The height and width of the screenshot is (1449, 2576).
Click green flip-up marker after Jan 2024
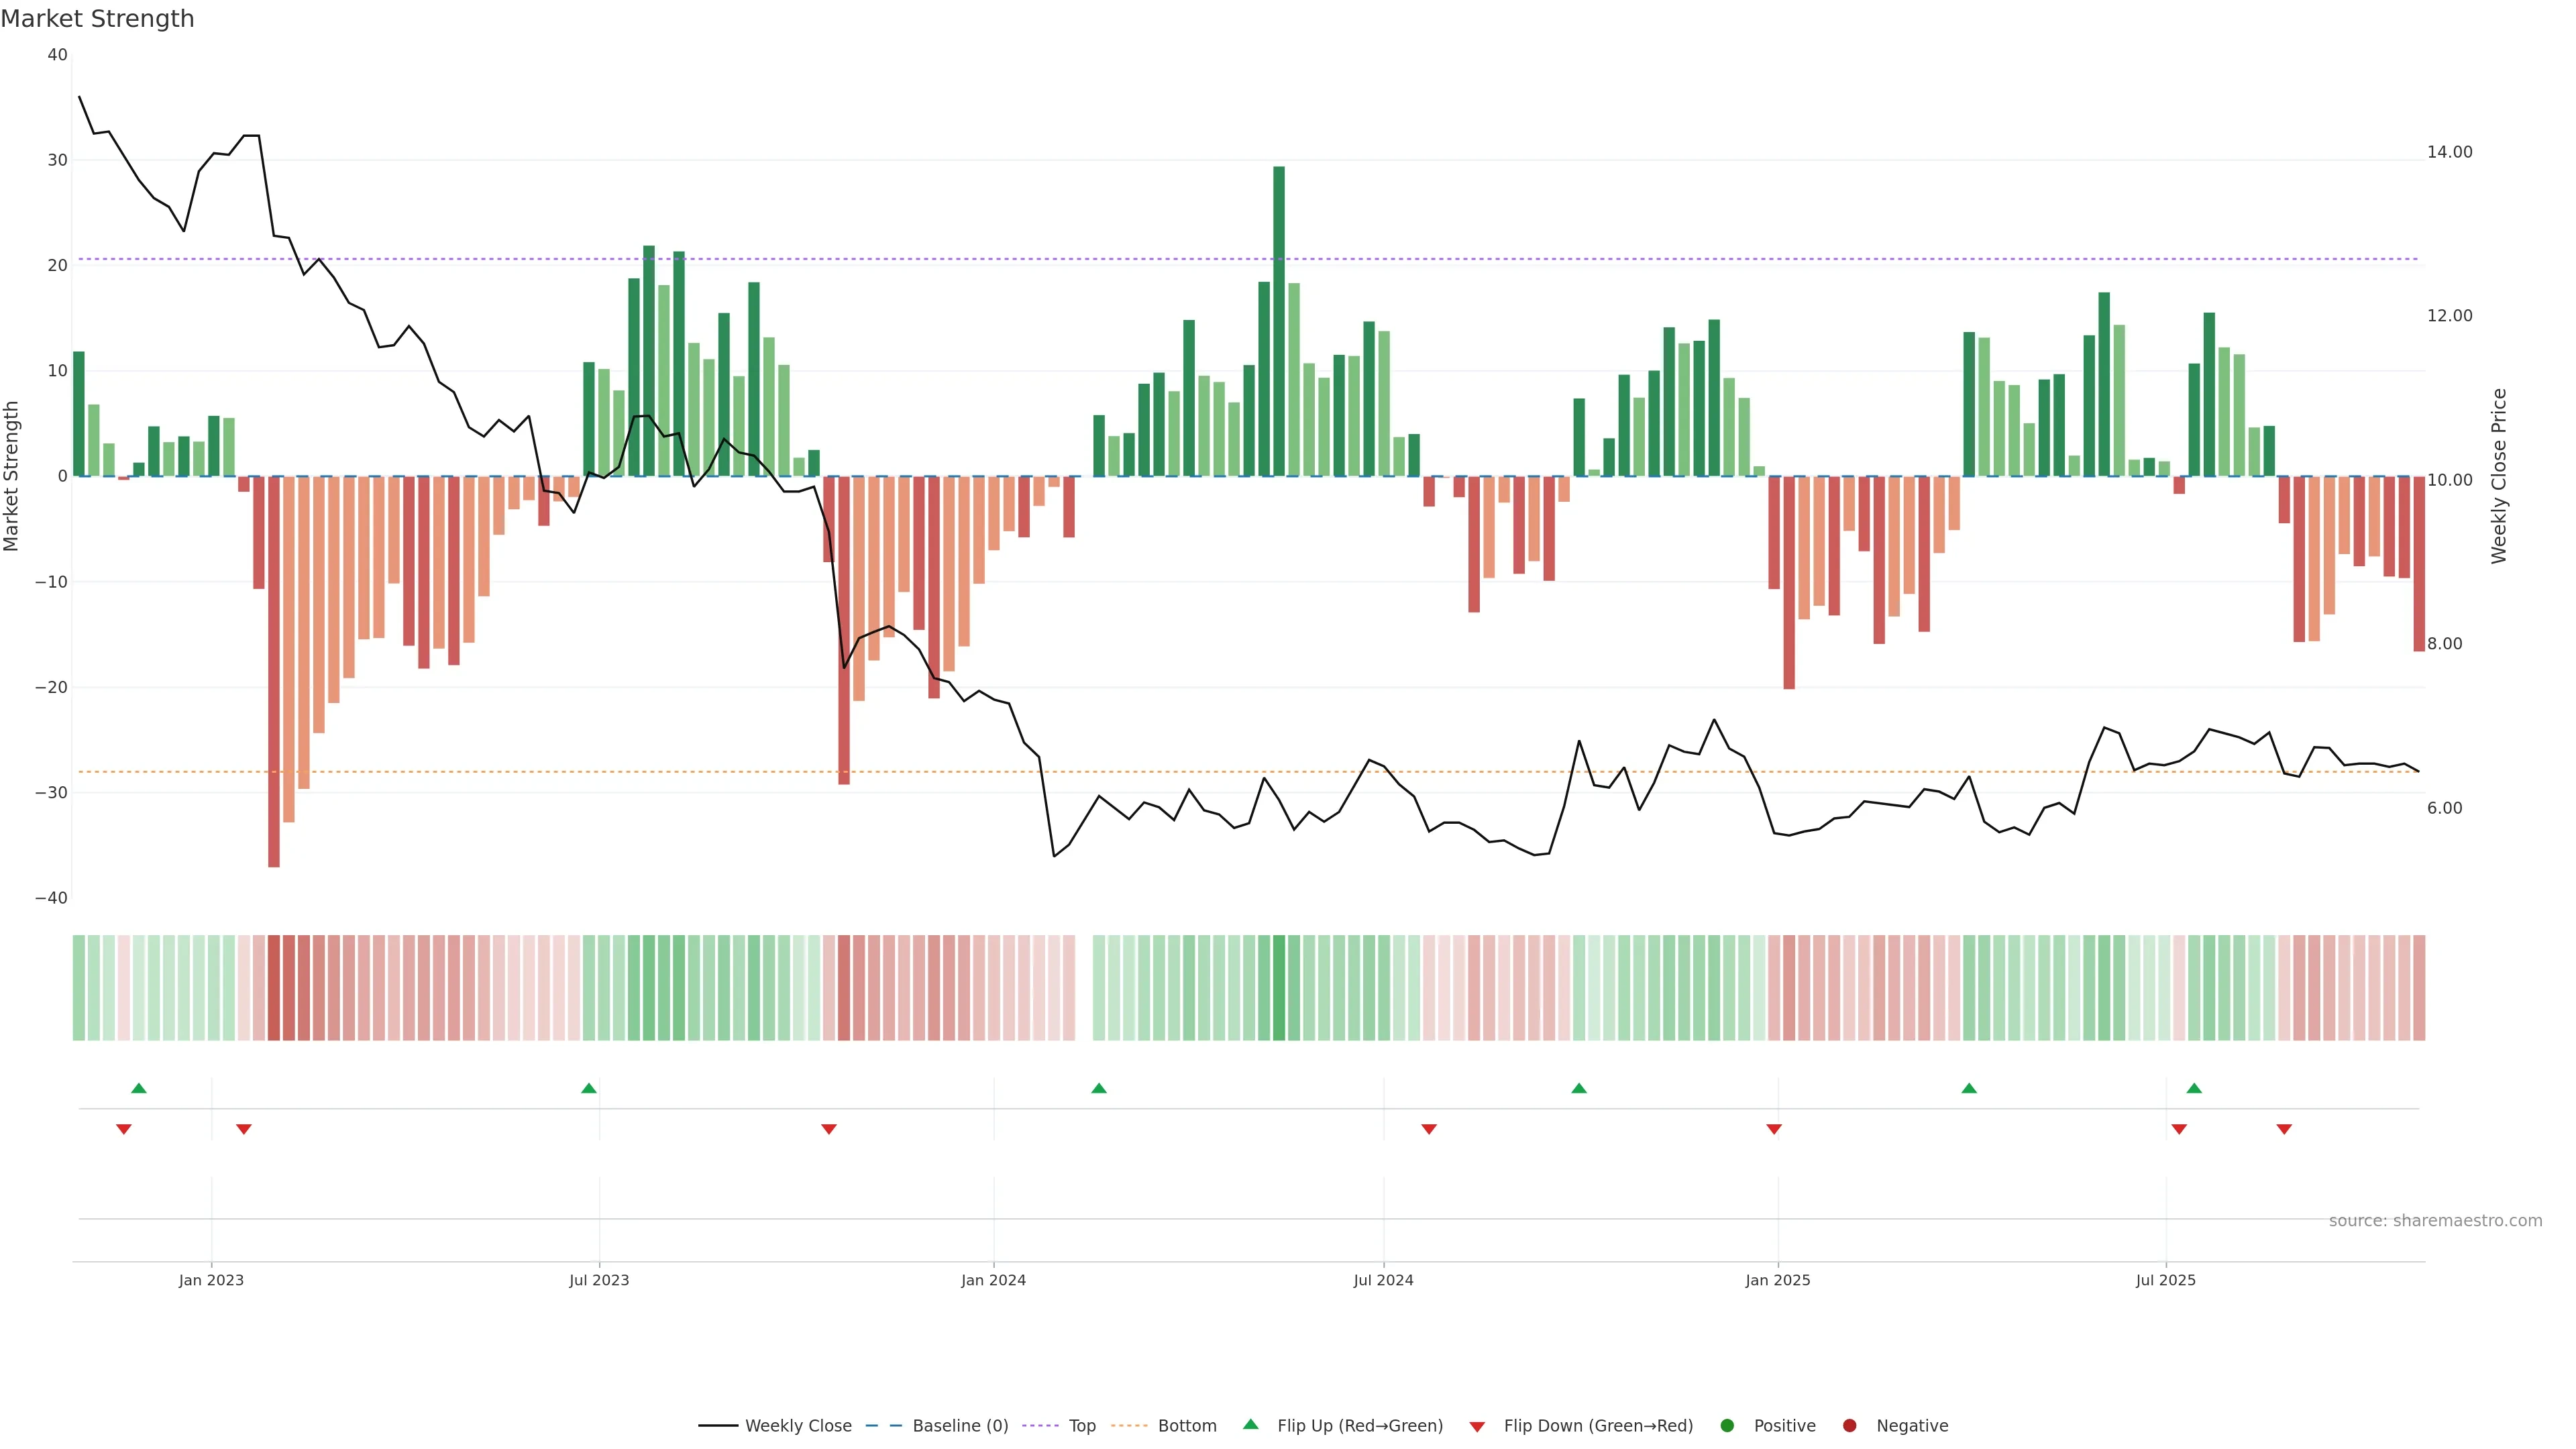1099,1088
